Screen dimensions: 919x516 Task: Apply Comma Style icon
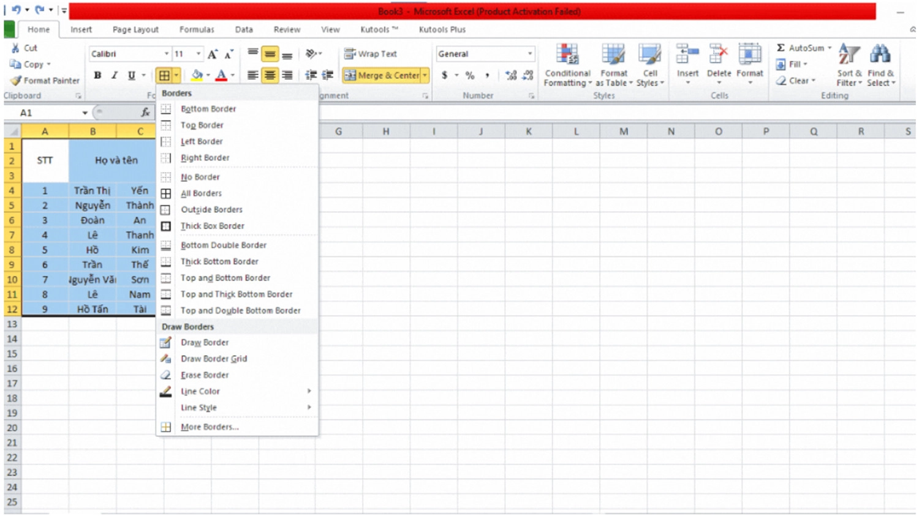click(487, 75)
